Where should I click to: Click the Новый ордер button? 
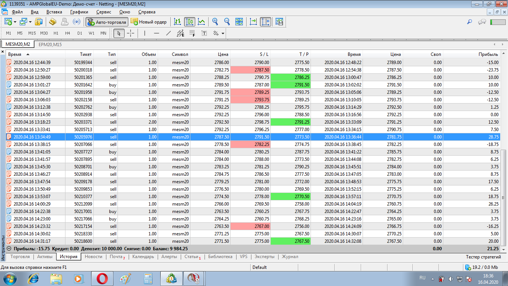pos(149,22)
